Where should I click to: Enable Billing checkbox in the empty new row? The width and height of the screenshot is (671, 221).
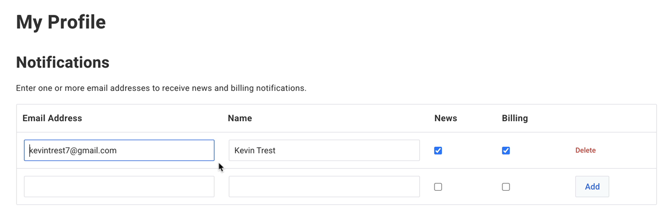pos(506,187)
